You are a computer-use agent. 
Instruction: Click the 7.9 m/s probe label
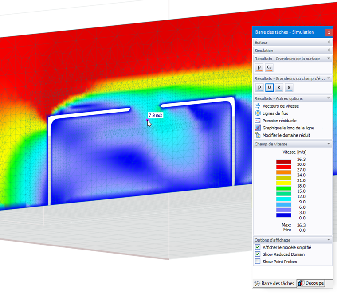(155, 115)
